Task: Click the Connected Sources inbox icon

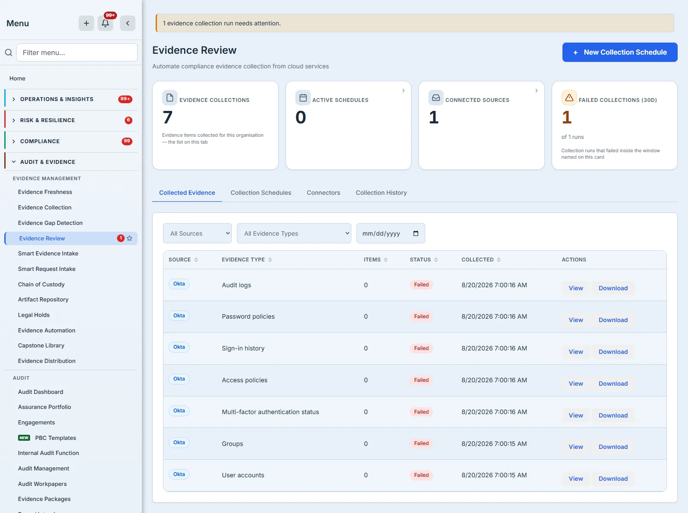Action: 436,98
